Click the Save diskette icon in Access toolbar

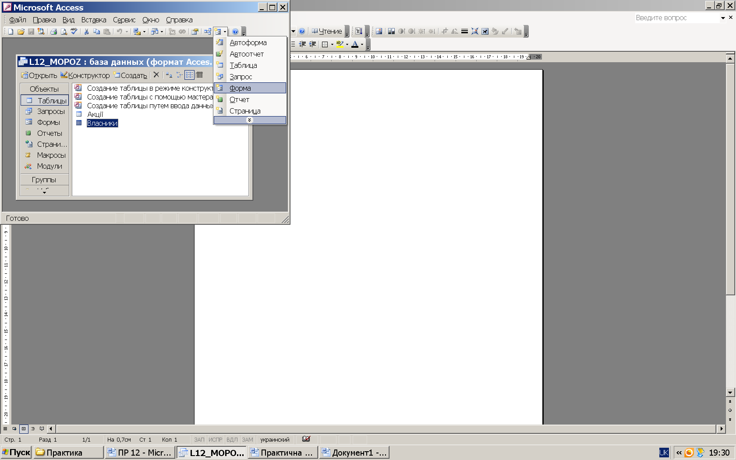pyautogui.click(x=31, y=32)
